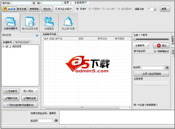
Task: Increase the 间隔次数 spinner value
Action: coord(155,8)
